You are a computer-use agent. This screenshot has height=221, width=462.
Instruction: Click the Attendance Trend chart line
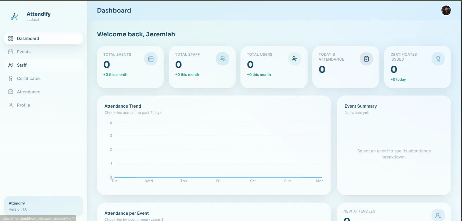pyautogui.click(x=218, y=177)
